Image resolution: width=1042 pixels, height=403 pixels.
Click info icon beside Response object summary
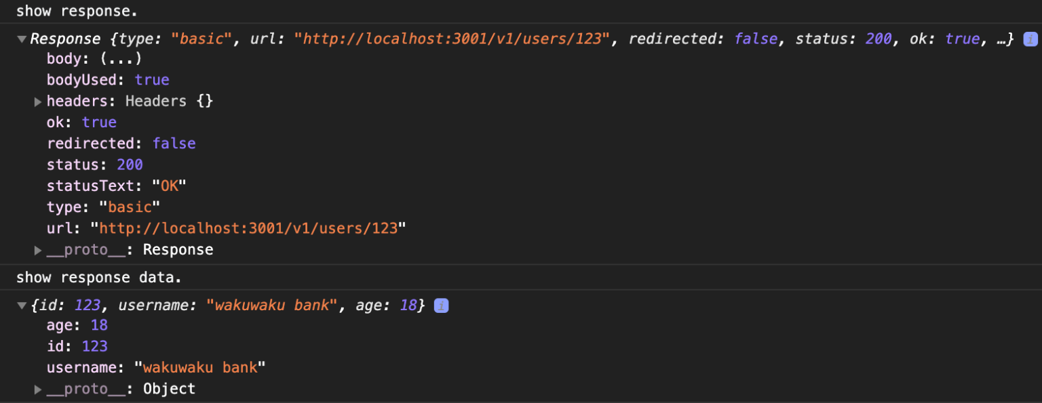[1030, 39]
